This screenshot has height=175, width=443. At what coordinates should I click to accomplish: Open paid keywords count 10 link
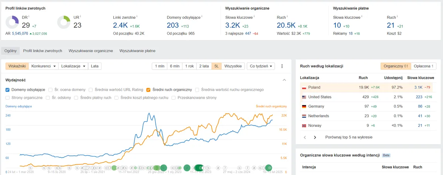click(337, 25)
